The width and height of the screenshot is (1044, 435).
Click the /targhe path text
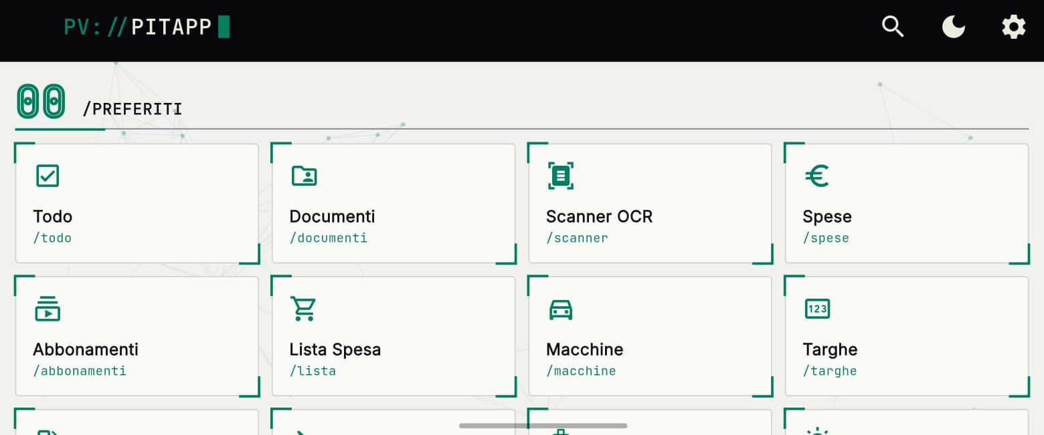point(830,371)
